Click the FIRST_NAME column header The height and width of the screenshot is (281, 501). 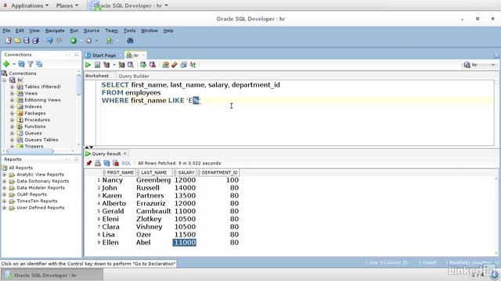click(x=119, y=173)
